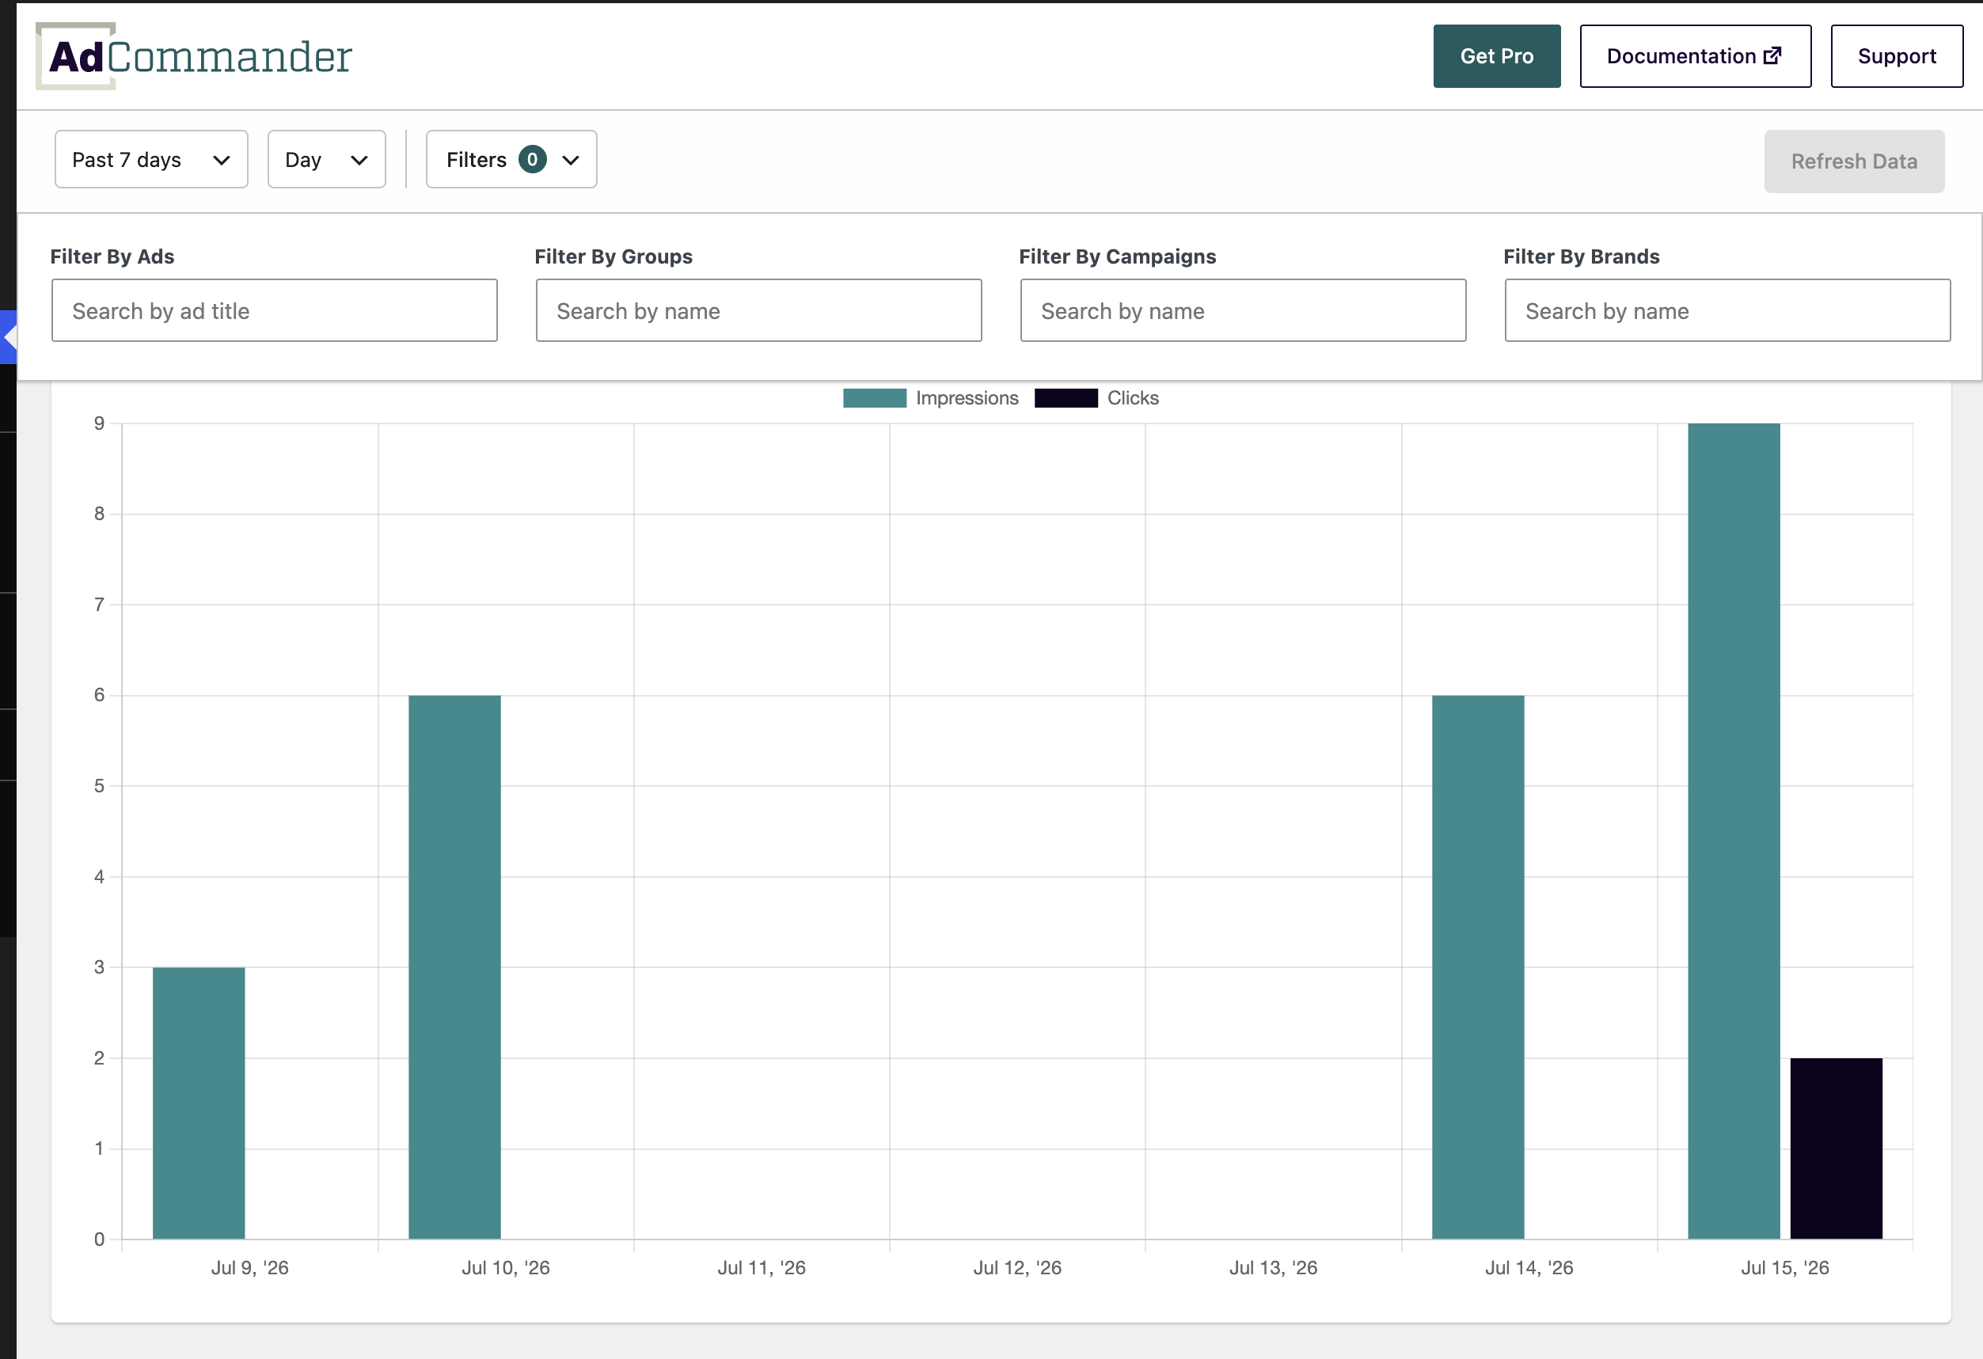Toggle the Impressions legend swatch
This screenshot has height=1359, width=1983.
click(875, 398)
